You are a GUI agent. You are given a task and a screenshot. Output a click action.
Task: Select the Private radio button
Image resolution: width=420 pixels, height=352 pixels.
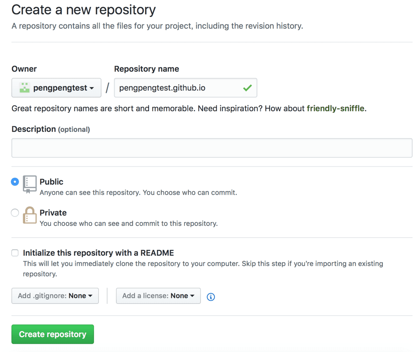tap(15, 213)
